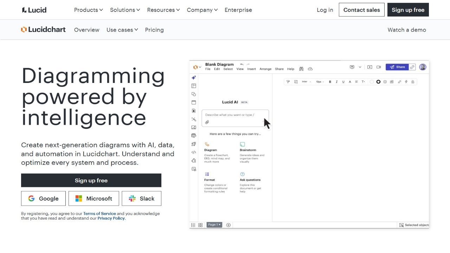Image resolution: width=450 pixels, height=253 pixels.
Task: Expand the Products menu
Action: 88,10
